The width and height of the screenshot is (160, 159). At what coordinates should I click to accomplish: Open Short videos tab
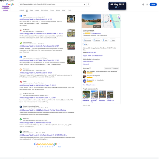[44, 10]
